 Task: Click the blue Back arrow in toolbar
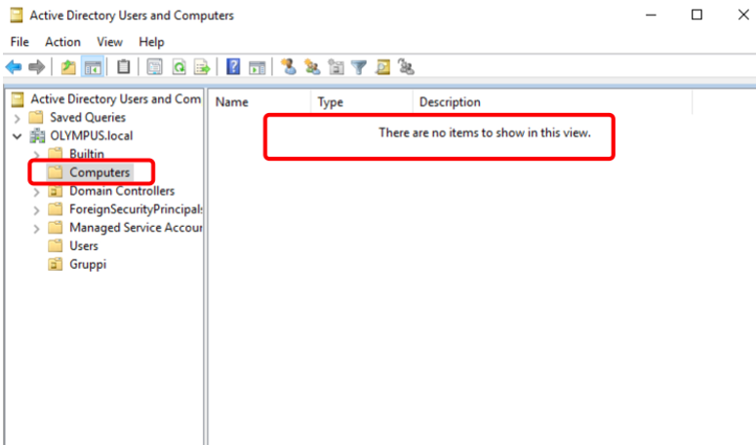14,67
